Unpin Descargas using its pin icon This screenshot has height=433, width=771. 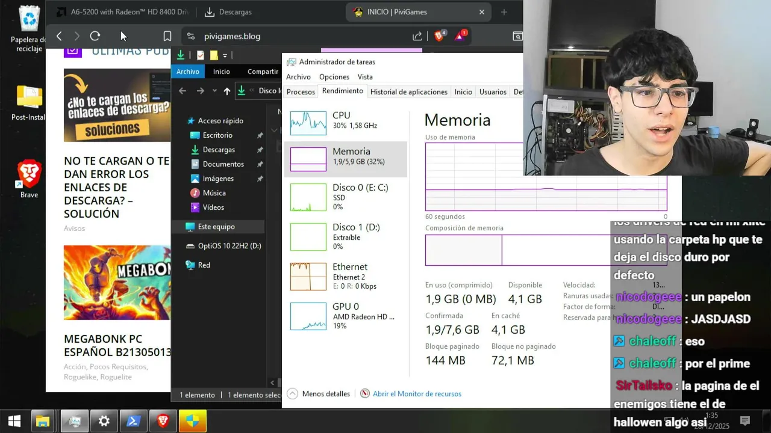pos(260,150)
